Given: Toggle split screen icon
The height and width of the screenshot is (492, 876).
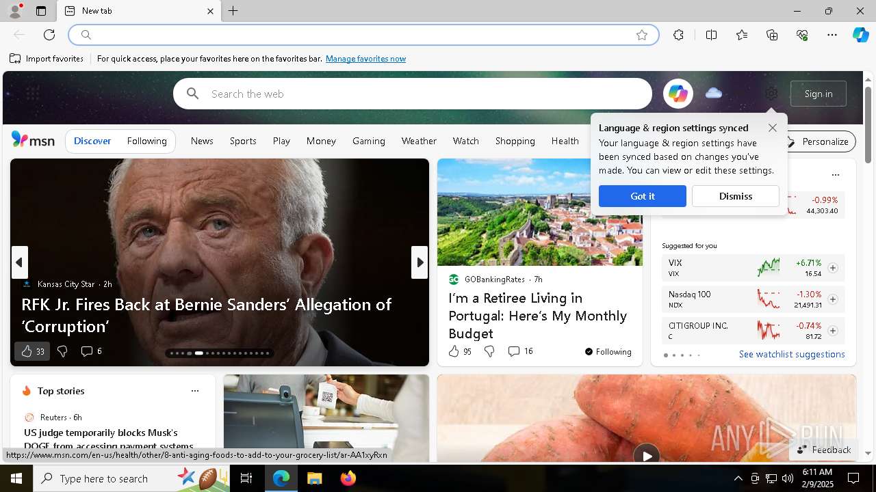Looking at the screenshot, I should 711,35.
